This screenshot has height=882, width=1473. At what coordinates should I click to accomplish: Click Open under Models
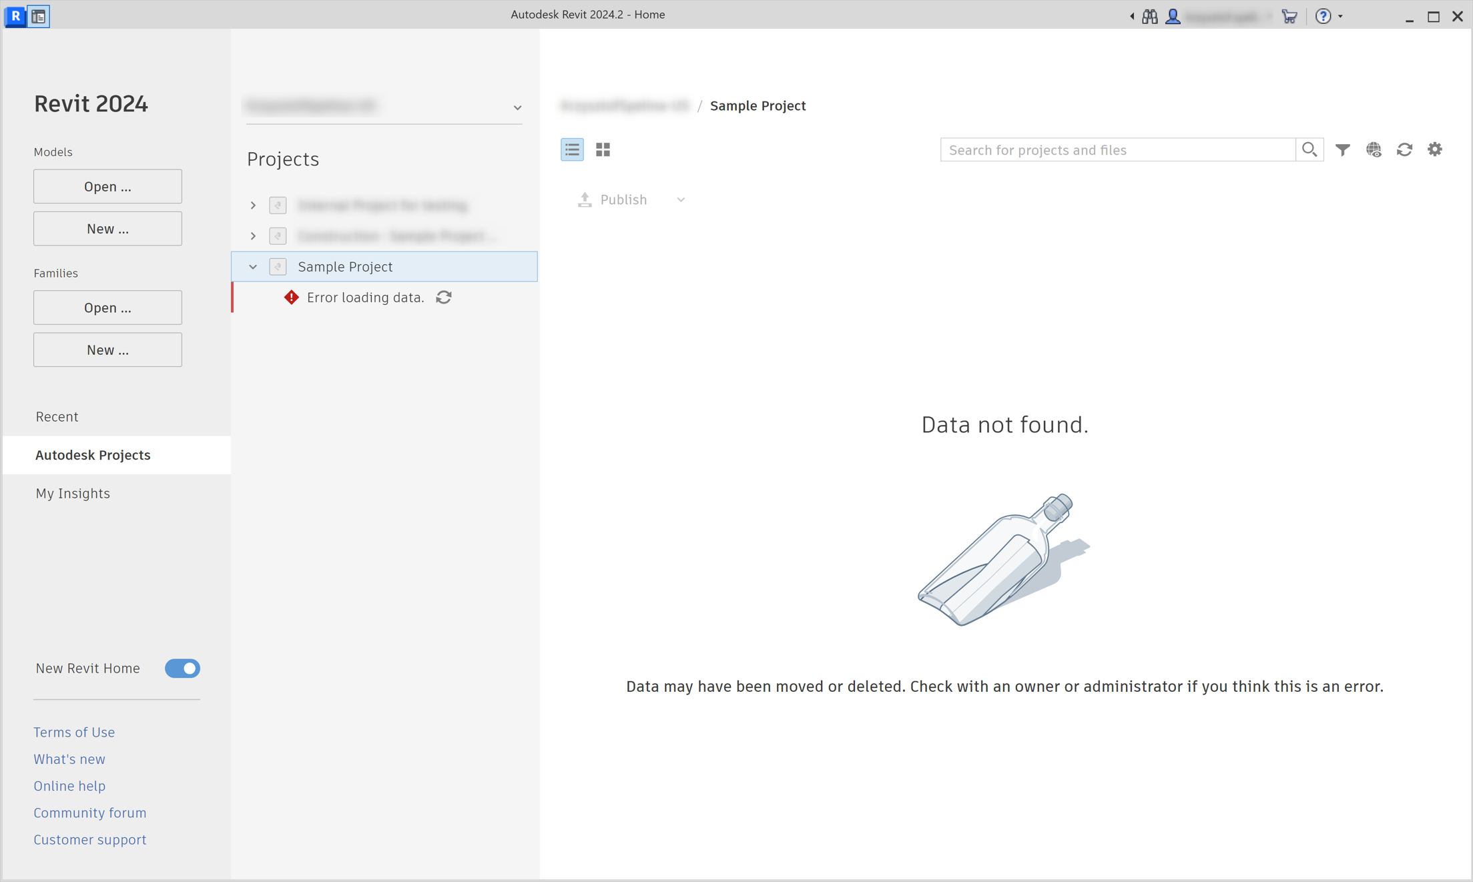click(107, 187)
